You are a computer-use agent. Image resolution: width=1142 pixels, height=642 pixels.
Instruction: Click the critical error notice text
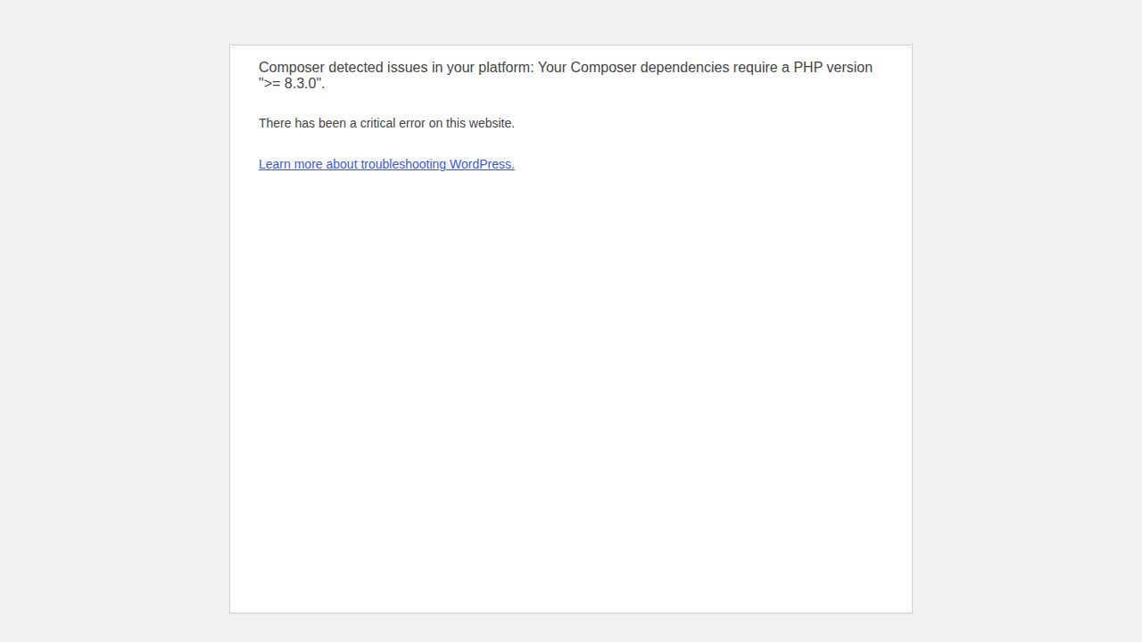pyautogui.click(x=386, y=123)
